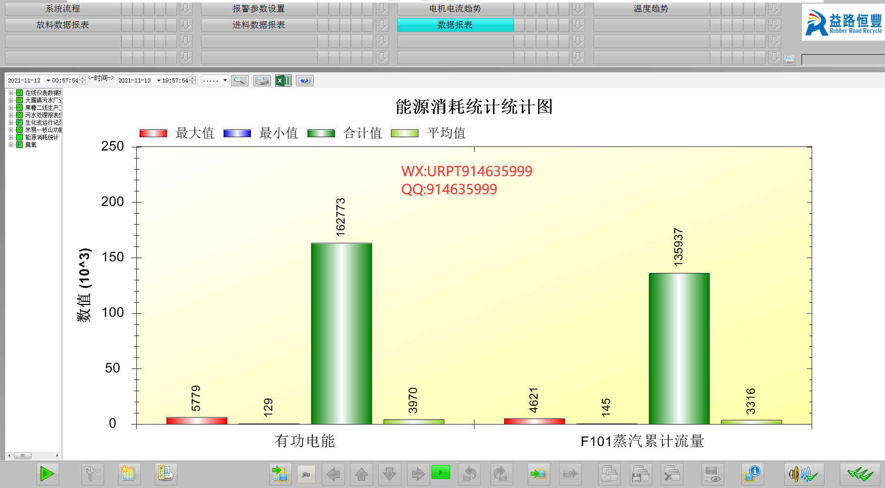Open the end date dropdown 2021-11-13

(158, 81)
